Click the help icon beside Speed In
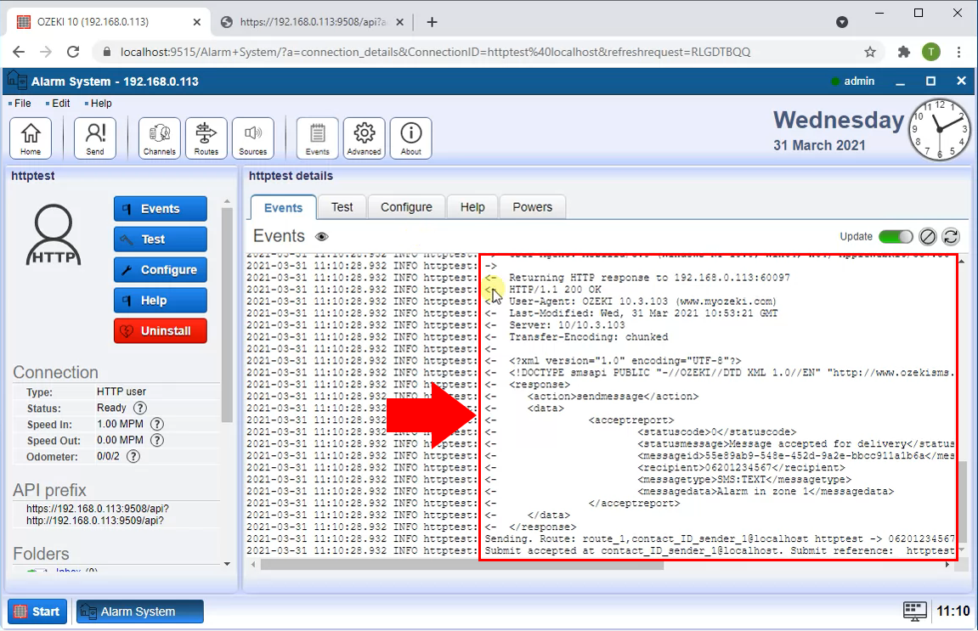 [157, 424]
